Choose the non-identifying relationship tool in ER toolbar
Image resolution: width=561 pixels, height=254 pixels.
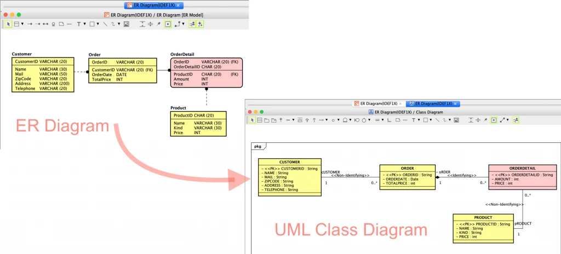38,24
